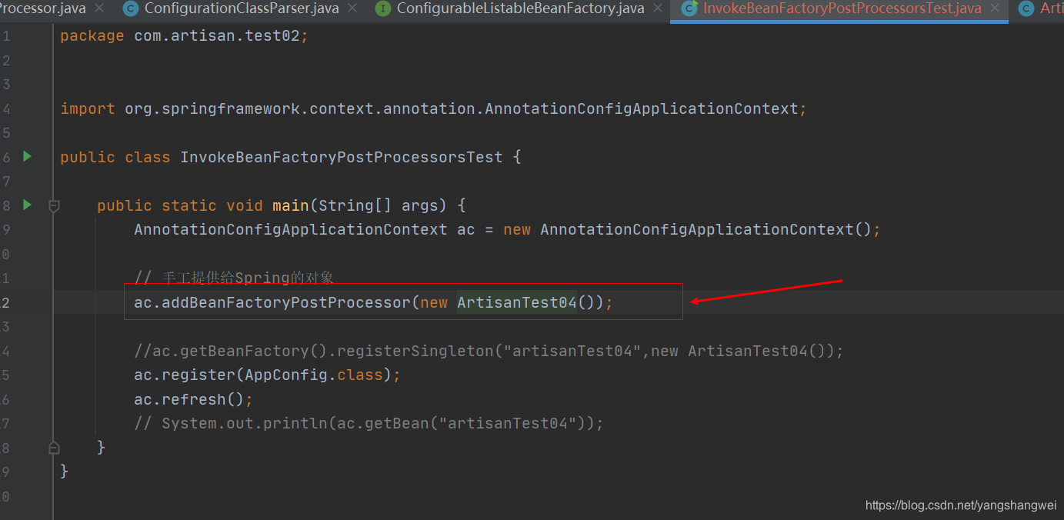Click the InvokeBeanFactoryPostProcessorsTest class name in code

click(x=341, y=157)
